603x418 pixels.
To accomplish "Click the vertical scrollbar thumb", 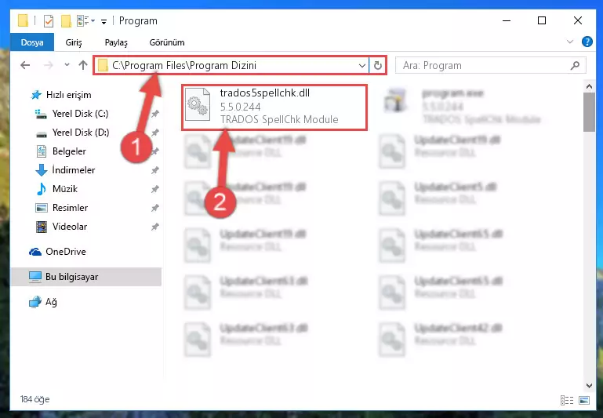I will pos(589,112).
